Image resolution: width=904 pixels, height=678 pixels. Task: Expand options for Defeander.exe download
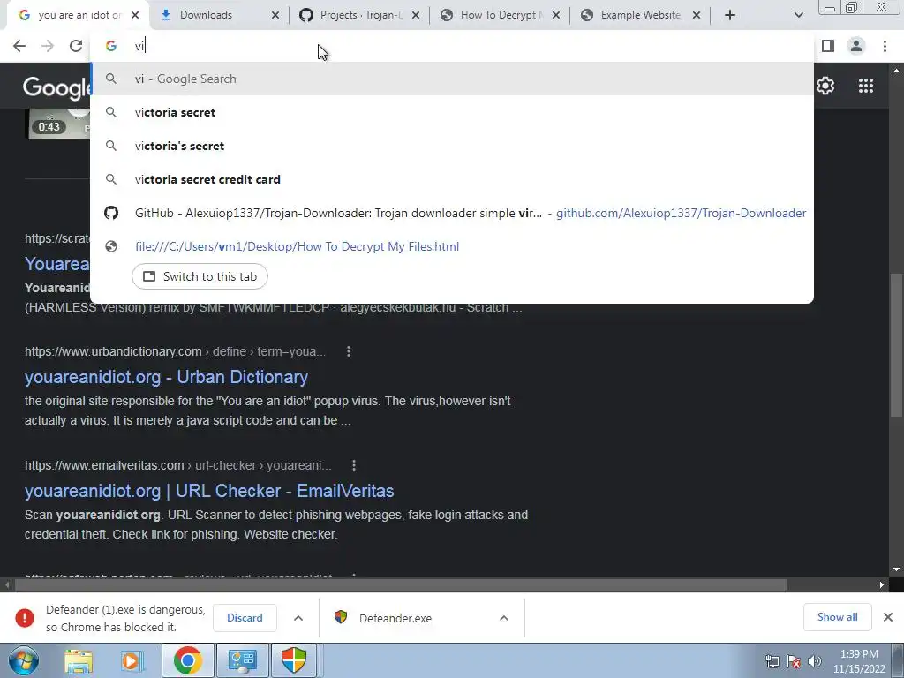pyautogui.click(x=504, y=618)
